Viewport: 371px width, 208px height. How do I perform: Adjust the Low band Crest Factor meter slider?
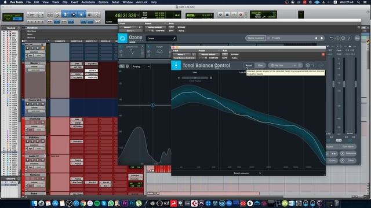coord(195,77)
